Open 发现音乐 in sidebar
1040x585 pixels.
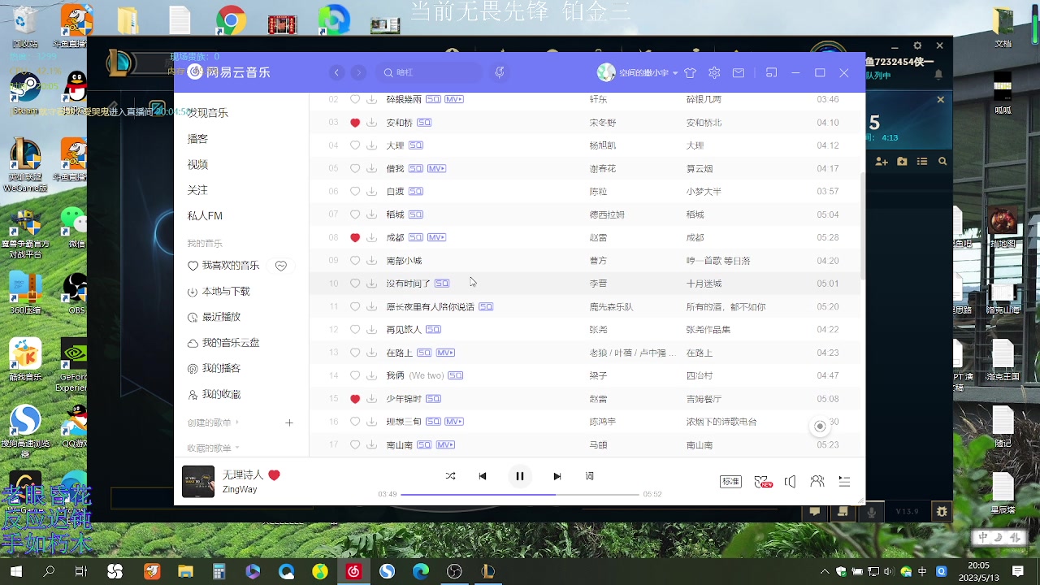[x=208, y=113]
